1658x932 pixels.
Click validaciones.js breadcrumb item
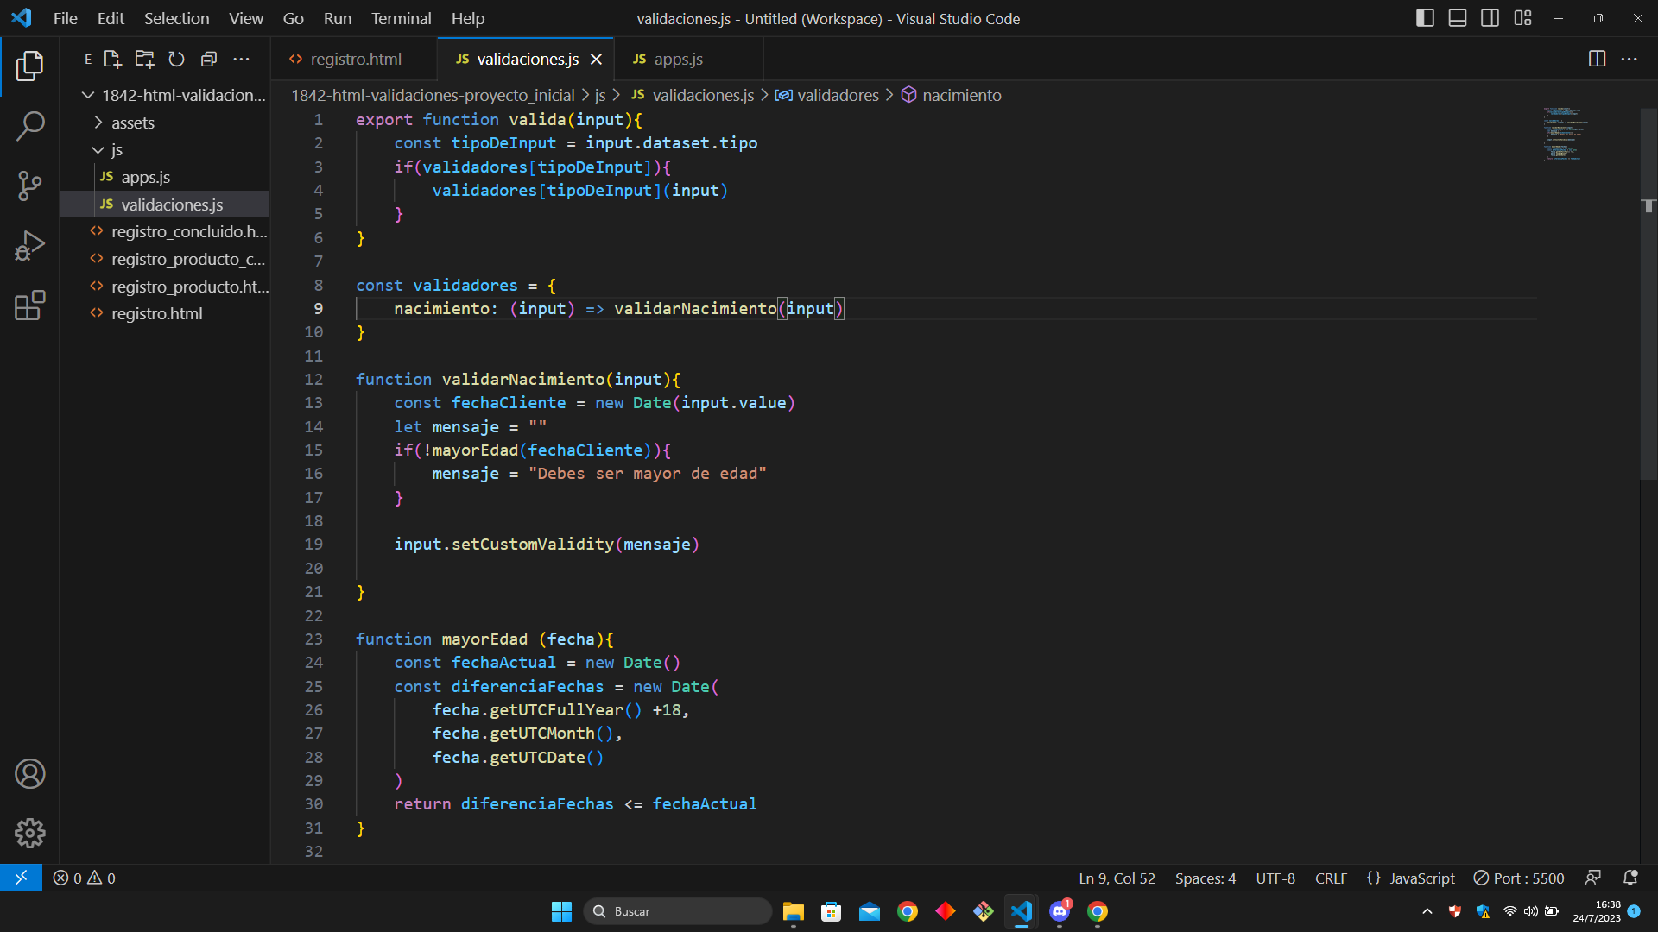(693, 95)
